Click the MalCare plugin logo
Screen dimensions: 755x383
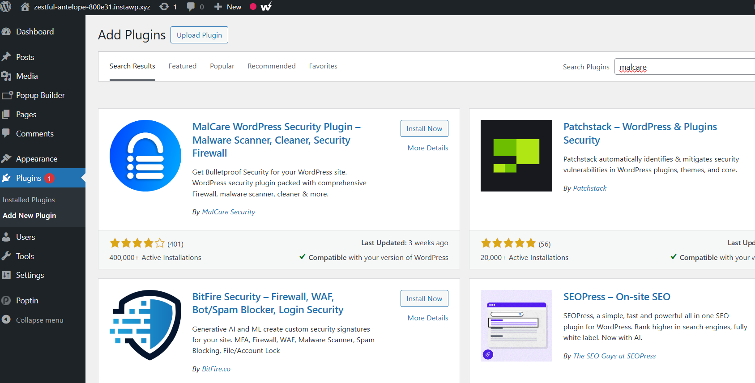(145, 156)
